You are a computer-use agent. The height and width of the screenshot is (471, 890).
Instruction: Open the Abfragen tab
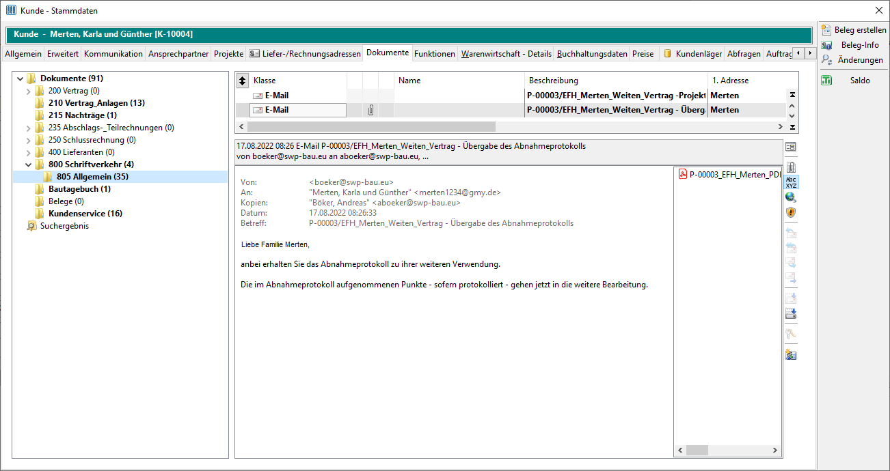[744, 54]
